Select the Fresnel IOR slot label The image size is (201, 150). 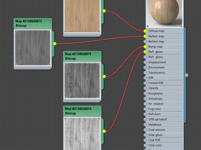pyautogui.click(x=156, y=83)
